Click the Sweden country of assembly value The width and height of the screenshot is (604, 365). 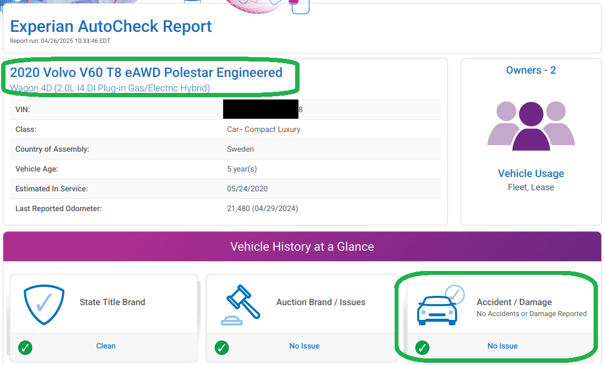click(240, 149)
